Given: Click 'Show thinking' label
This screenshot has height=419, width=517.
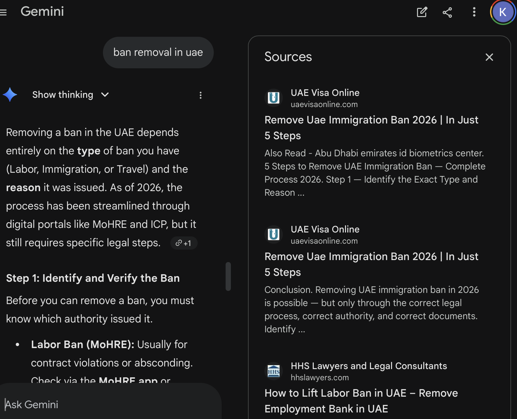Looking at the screenshot, I should pyautogui.click(x=62, y=95).
